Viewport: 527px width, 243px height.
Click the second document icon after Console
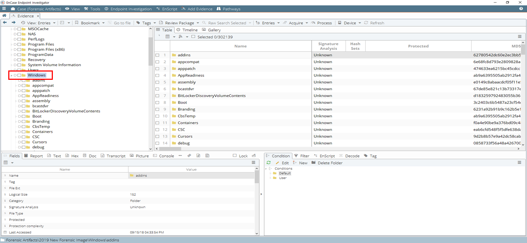tap(207, 156)
